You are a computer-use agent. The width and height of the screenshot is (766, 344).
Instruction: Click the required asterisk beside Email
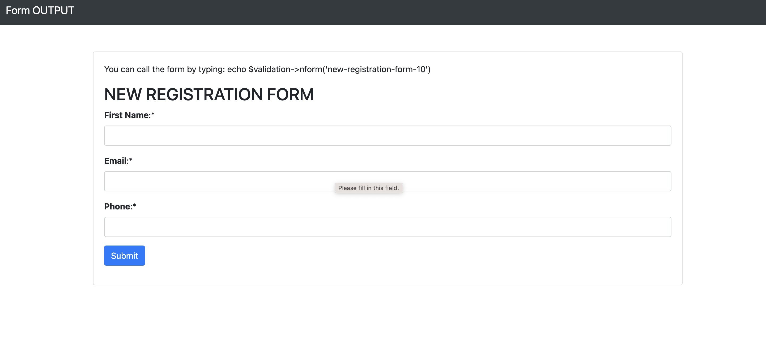[x=130, y=160]
